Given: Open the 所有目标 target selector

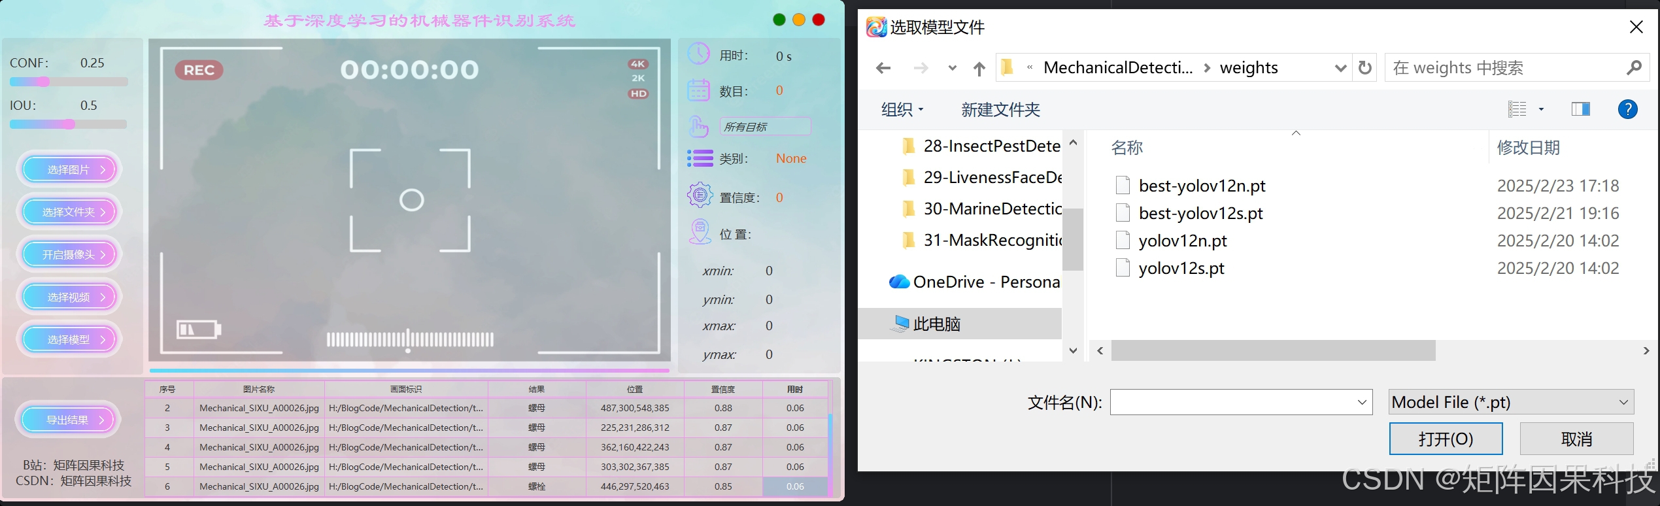Looking at the screenshot, I should [766, 126].
